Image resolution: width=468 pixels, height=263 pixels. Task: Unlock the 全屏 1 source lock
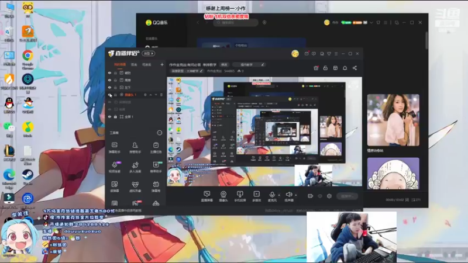[x=115, y=117]
